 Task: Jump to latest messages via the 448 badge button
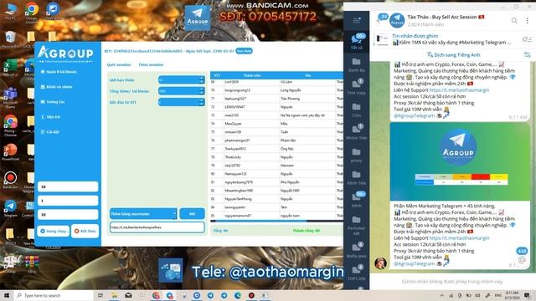tap(522, 251)
